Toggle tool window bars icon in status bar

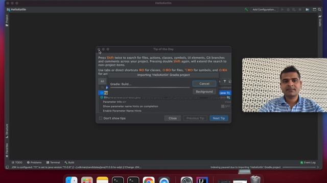coord(7,167)
